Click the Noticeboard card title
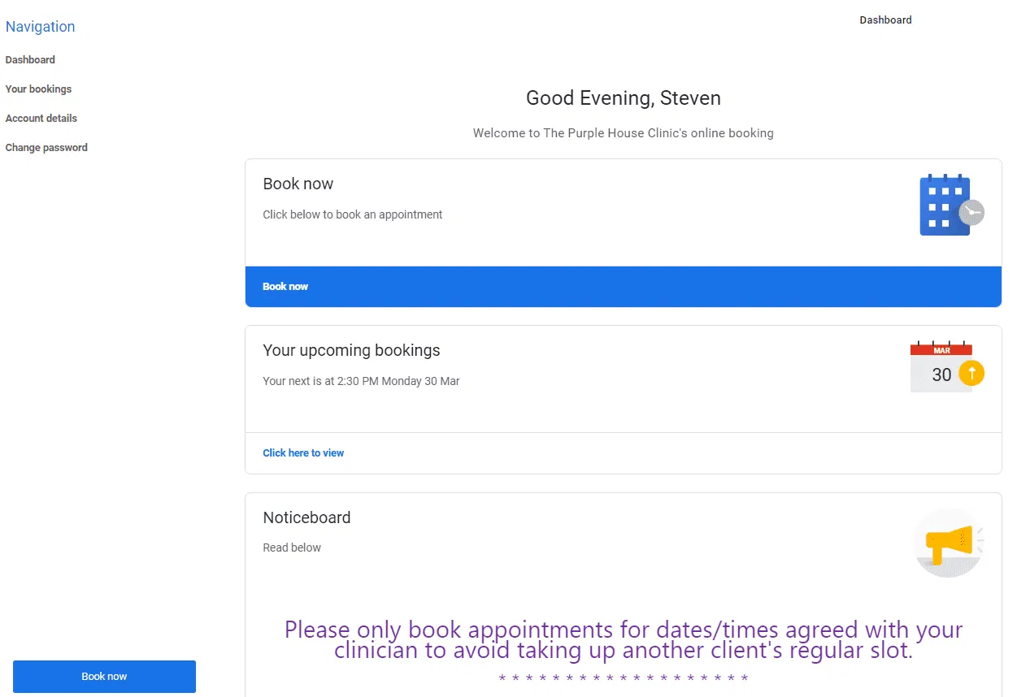This screenshot has width=1030, height=697. 306,517
